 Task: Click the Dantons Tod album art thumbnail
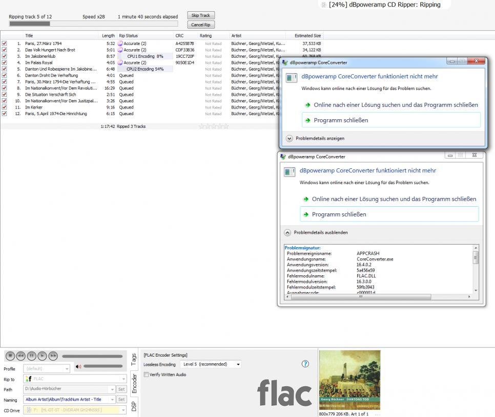coord(349,380)
